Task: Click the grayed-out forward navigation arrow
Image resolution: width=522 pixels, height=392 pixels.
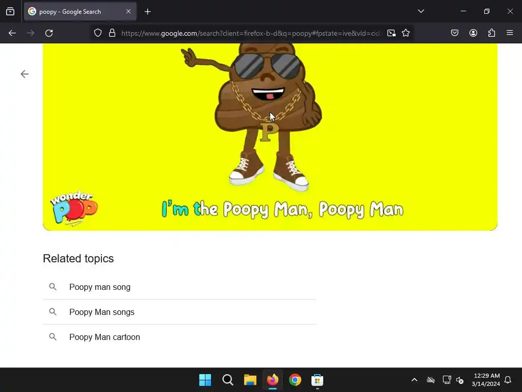Action: tap(31, 33)
